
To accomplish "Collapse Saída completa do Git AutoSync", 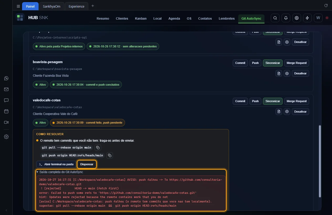I will [60, 172].
